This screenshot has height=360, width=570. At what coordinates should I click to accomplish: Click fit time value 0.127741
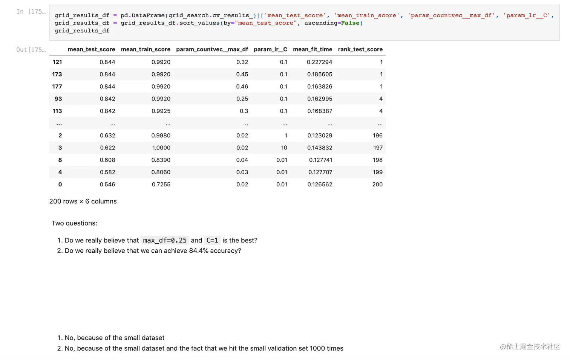click(x=320, y=160)
